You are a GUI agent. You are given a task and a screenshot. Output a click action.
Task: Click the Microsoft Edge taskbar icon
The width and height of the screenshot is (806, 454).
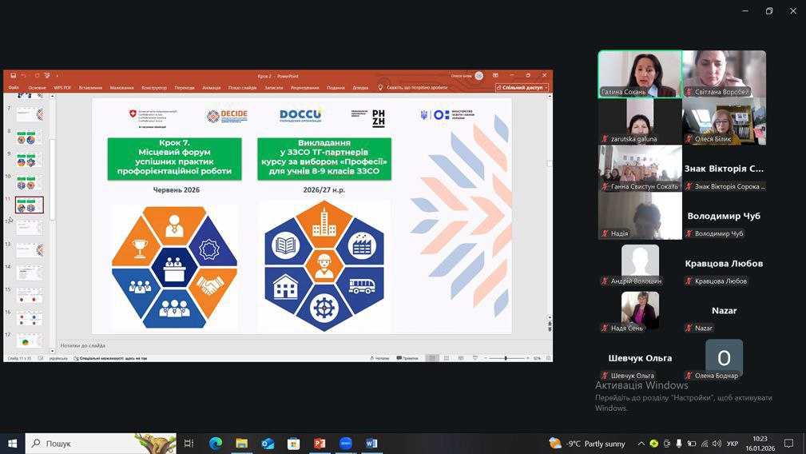[216, 444]
